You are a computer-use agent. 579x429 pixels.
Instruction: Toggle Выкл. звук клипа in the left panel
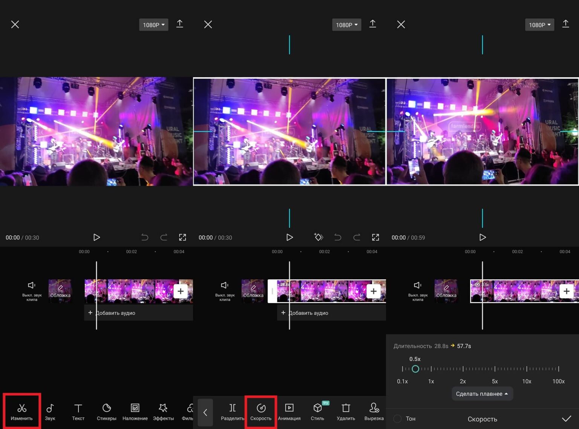coord(32,290)
